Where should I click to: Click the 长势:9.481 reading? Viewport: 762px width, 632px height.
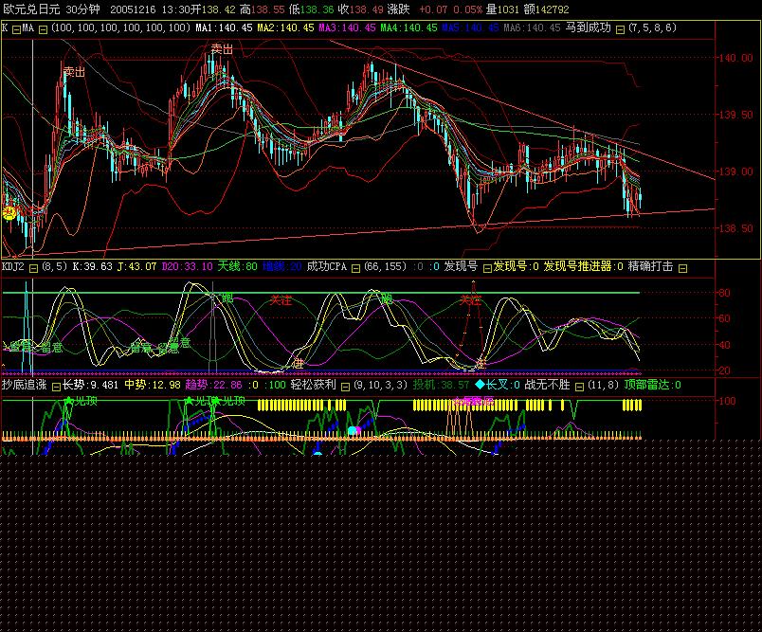90,386
